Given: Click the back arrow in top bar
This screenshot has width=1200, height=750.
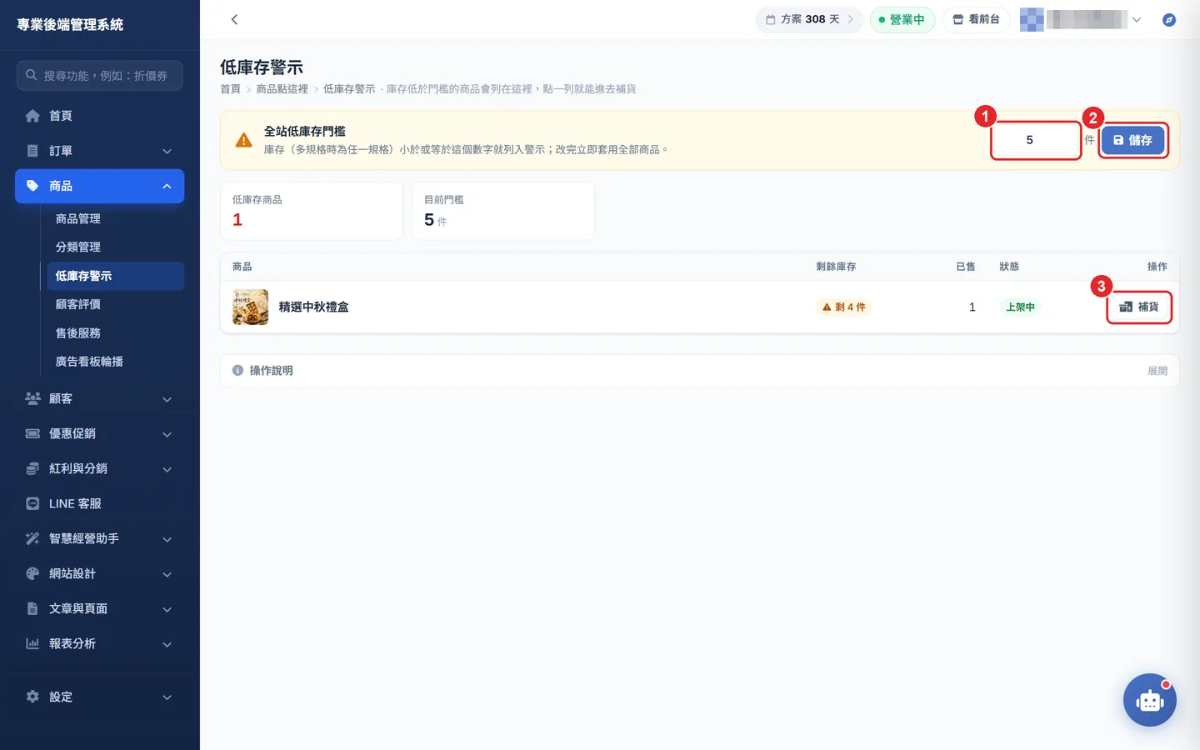Looking at the screenshot, I should 234,19.
